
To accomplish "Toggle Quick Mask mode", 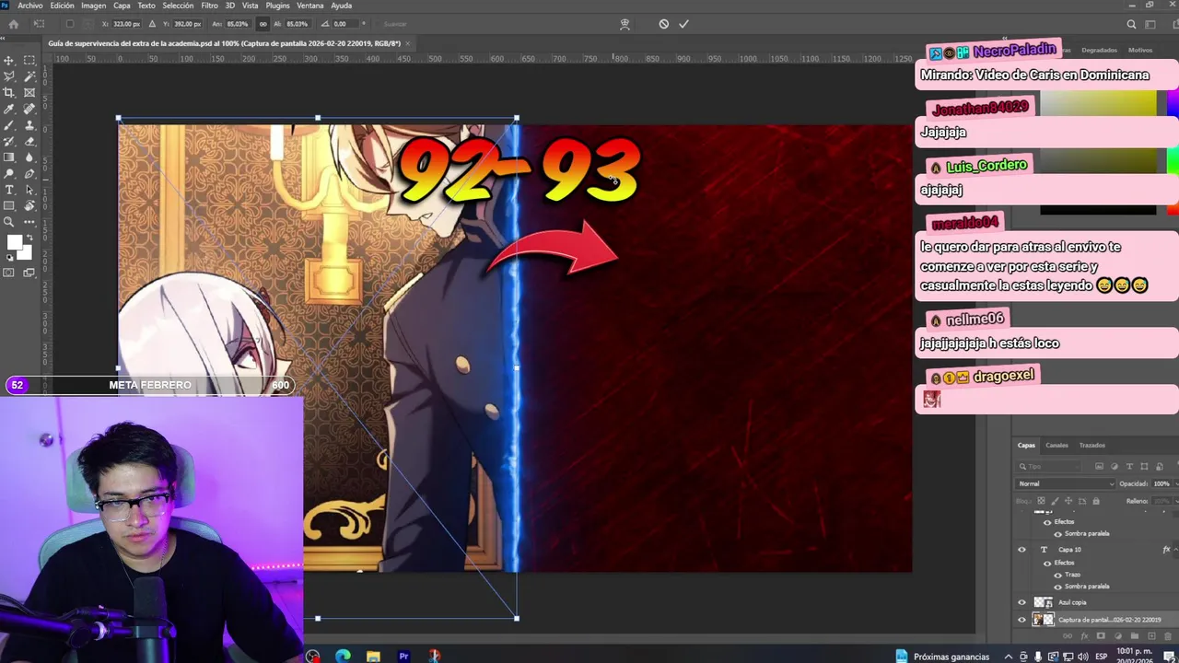I will pos(8,272).
